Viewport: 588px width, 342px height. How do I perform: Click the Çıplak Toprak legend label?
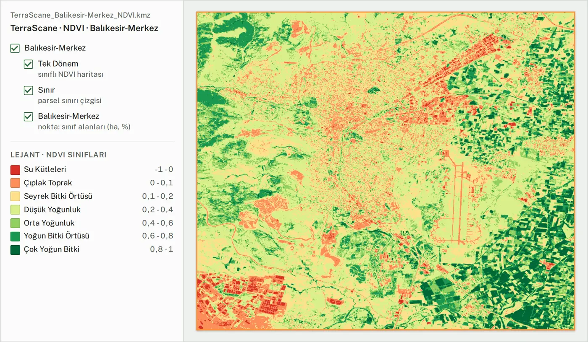[48, 183]
